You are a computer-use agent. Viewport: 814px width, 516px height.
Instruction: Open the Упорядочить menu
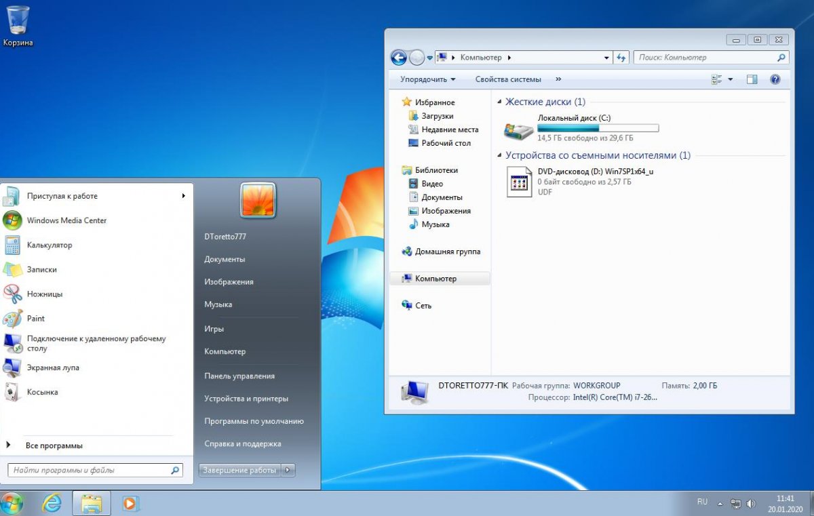coord(428,79)
